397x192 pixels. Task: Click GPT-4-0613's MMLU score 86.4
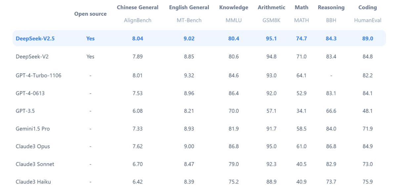point(234,93)
